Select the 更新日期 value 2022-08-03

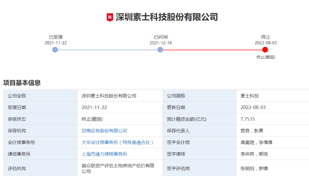click(273, 107)
